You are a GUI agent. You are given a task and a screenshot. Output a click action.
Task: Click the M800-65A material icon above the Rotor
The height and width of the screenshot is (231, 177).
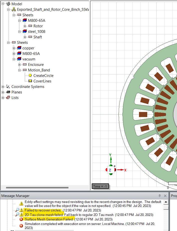click(x=25, y=20)
